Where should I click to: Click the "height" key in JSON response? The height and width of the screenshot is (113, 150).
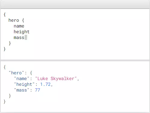click(24, 84)
